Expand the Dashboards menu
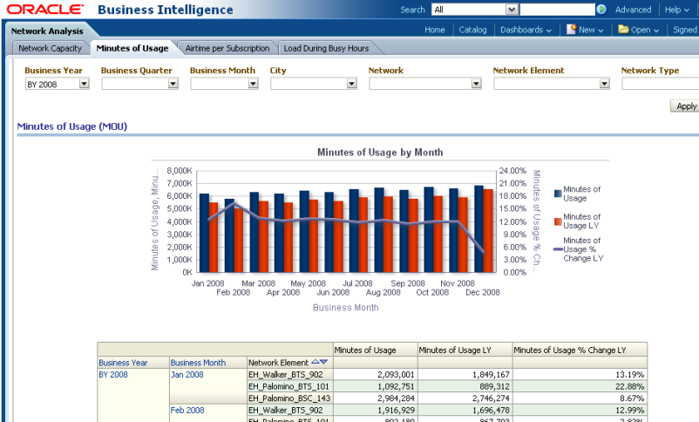 pyautogui.click(x=526, y=30)
